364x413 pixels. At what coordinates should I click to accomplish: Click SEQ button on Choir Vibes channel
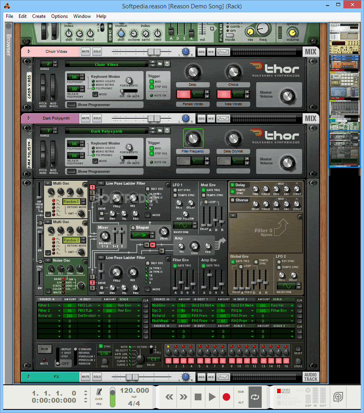(x=201, y=52)
